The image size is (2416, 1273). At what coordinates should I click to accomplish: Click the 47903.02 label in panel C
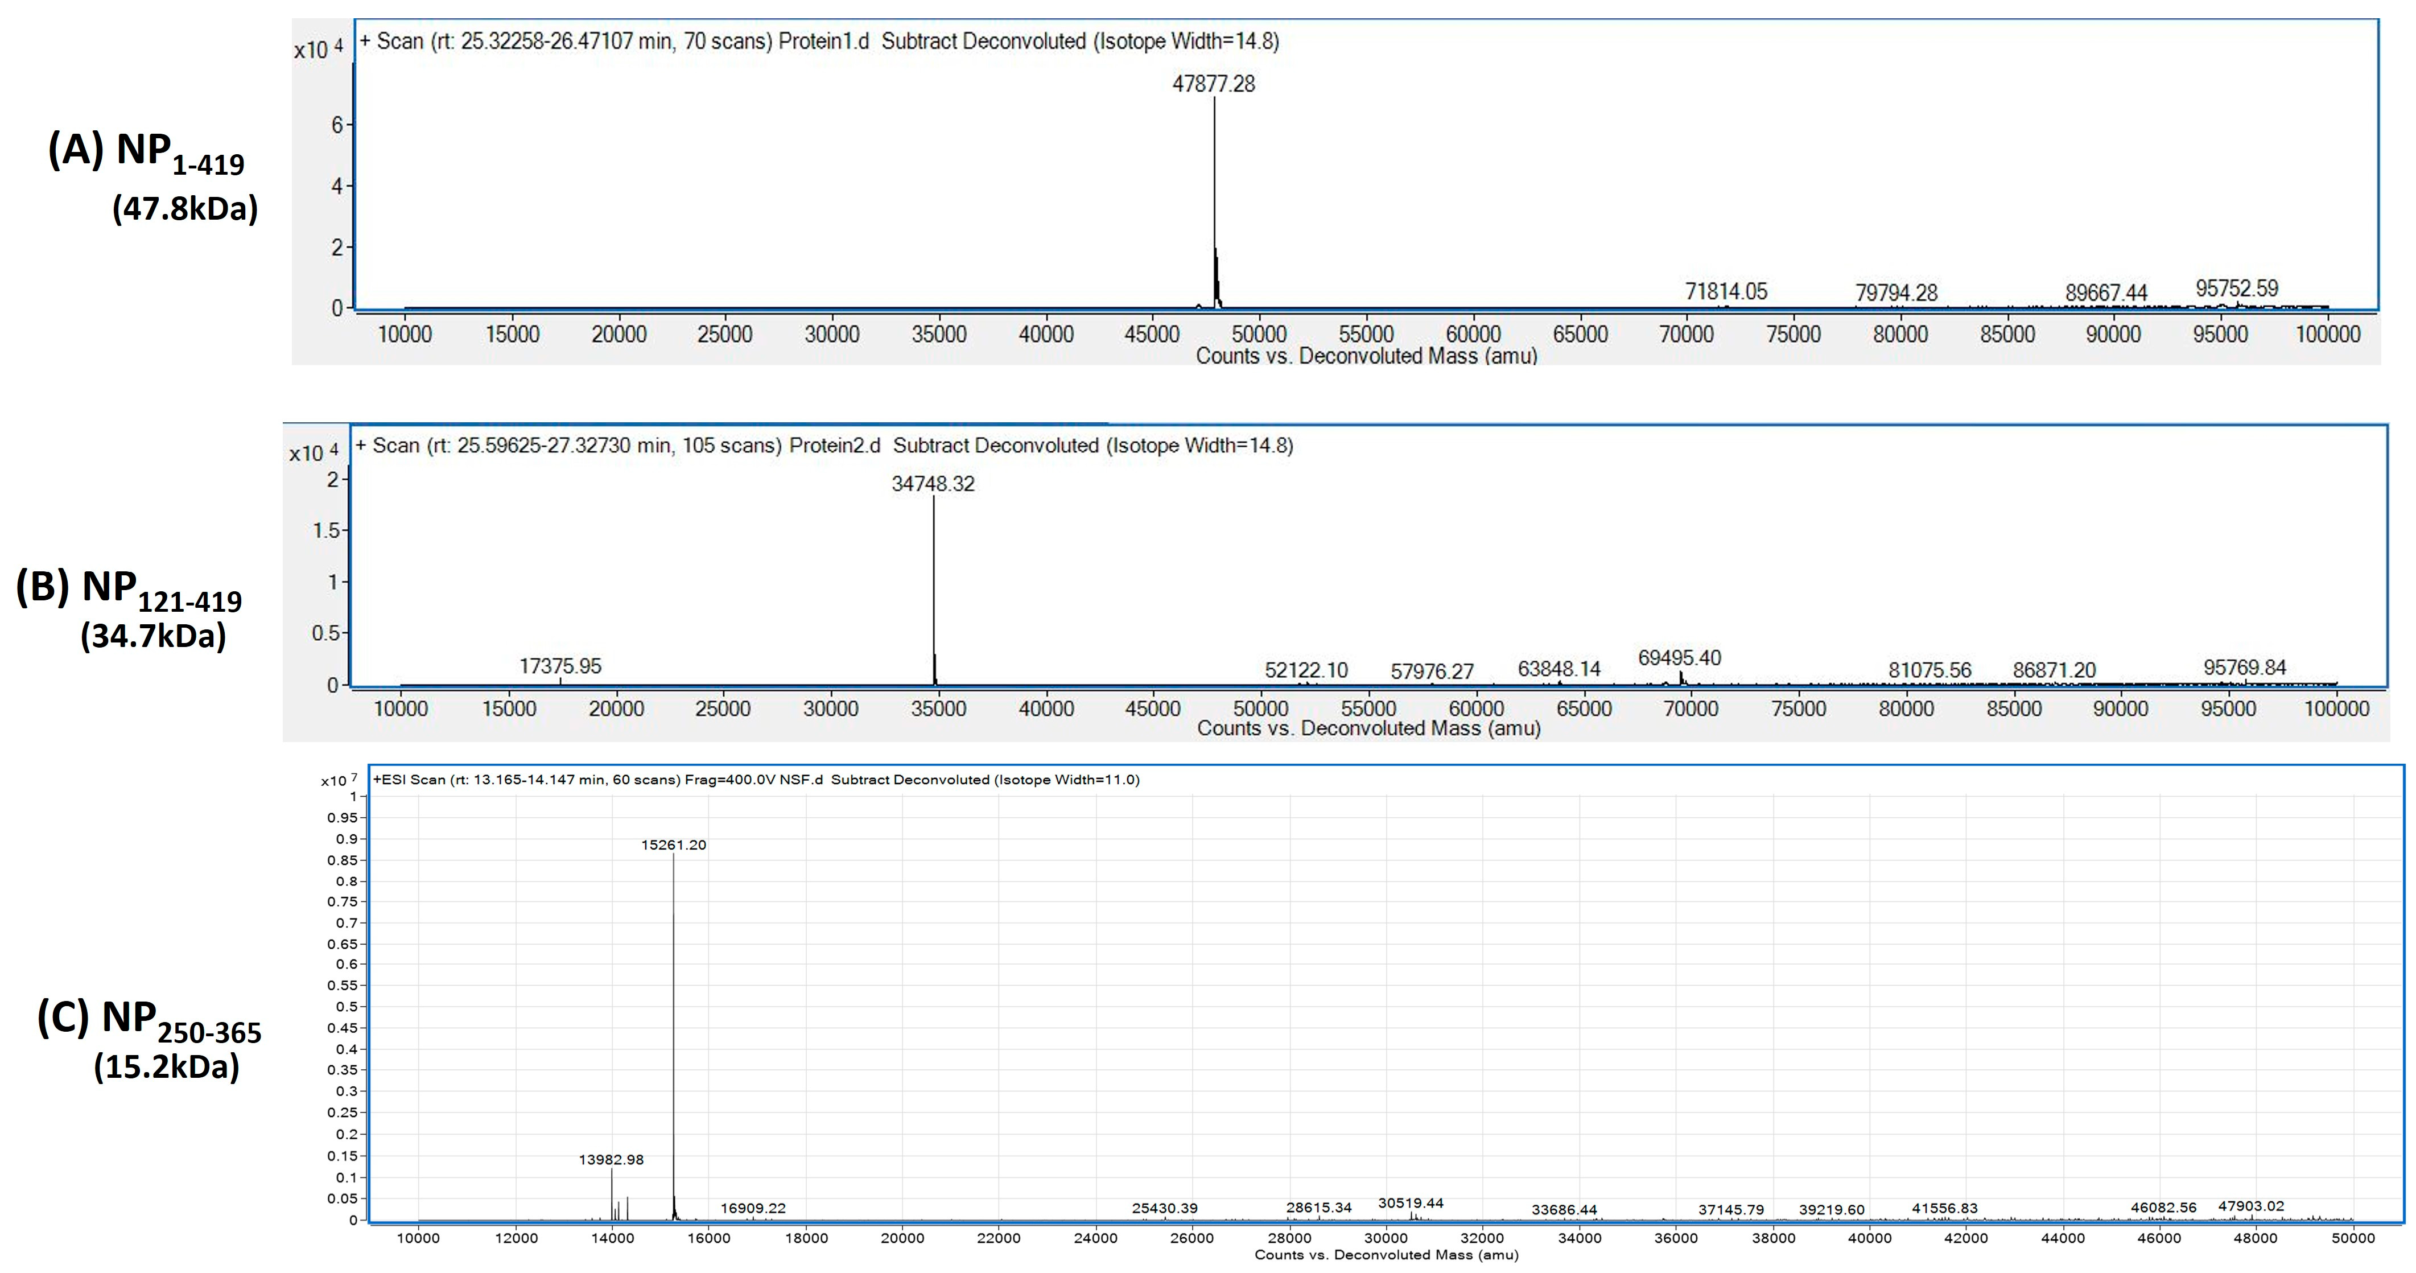[x=2250, y=1206]
